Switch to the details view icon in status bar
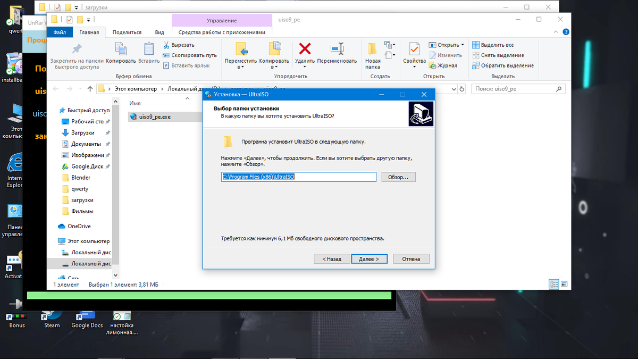Screen dimensions: 638x359 pyautogui.click(x=554, y=285)
